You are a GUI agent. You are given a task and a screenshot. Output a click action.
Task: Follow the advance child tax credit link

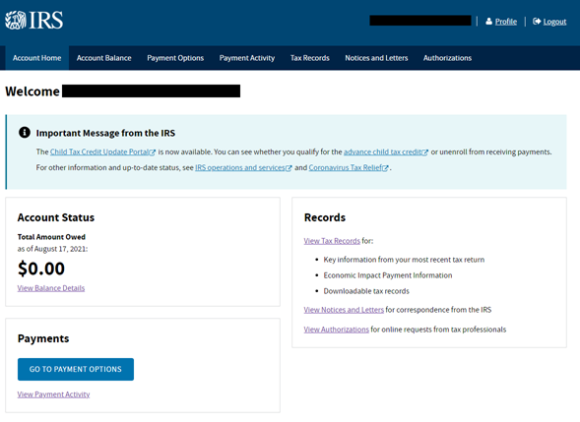tap(382, 151)
